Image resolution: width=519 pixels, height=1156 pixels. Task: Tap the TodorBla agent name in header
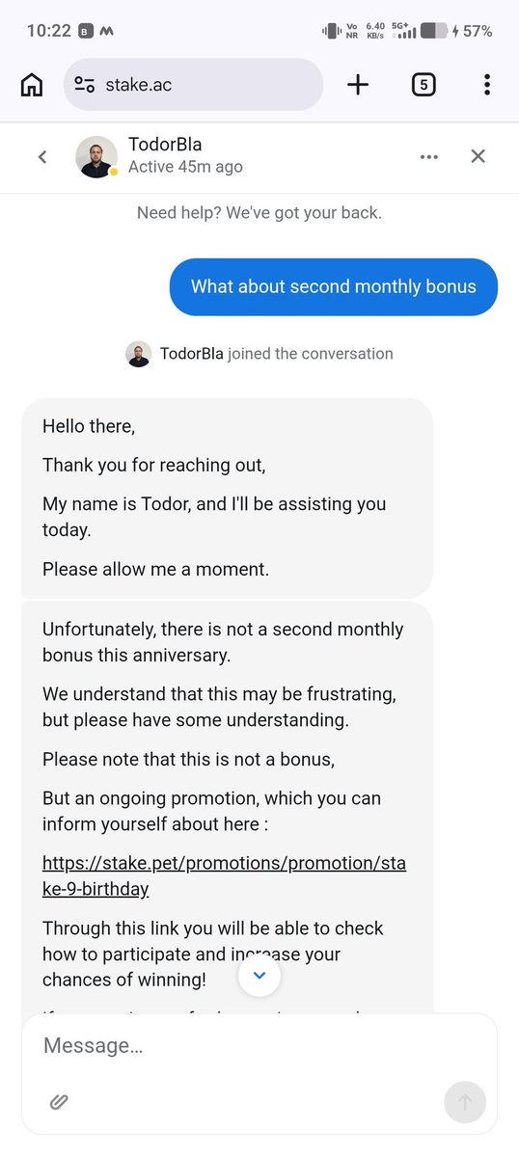[164, 144]
